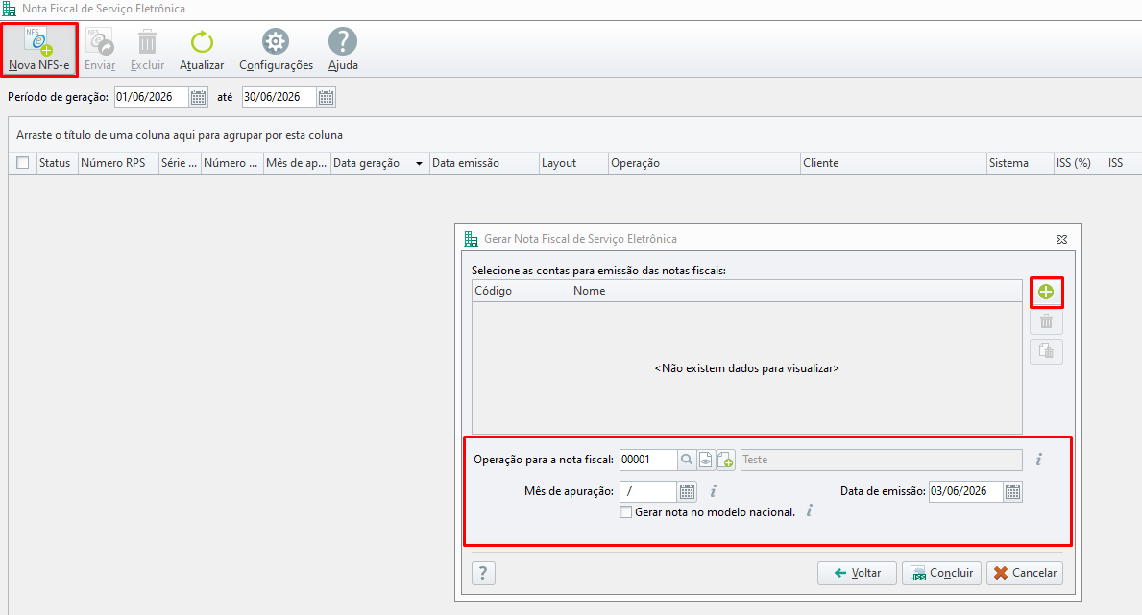The width and height of the screenshot is (1142, 615).
Task: Click the period end date field
Action: point(279,97)
